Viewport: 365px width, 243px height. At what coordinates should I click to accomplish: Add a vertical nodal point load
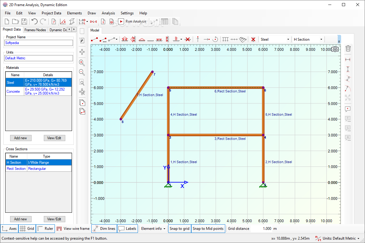[198, 39]
